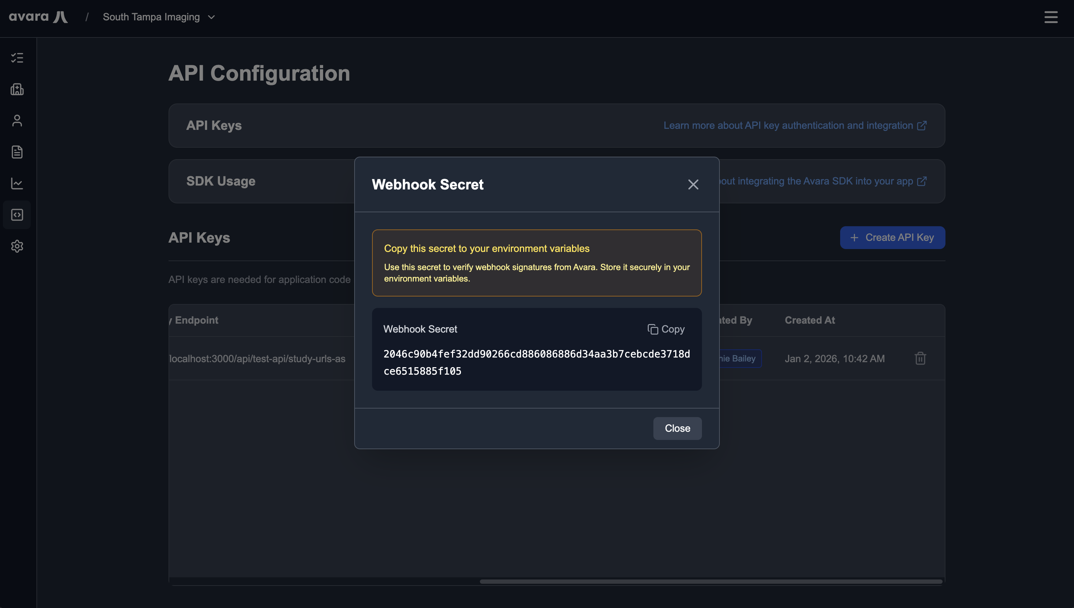Screen dimensions: 1074x608
Task: Click Create API Key
Action: [x=892, y=237]
